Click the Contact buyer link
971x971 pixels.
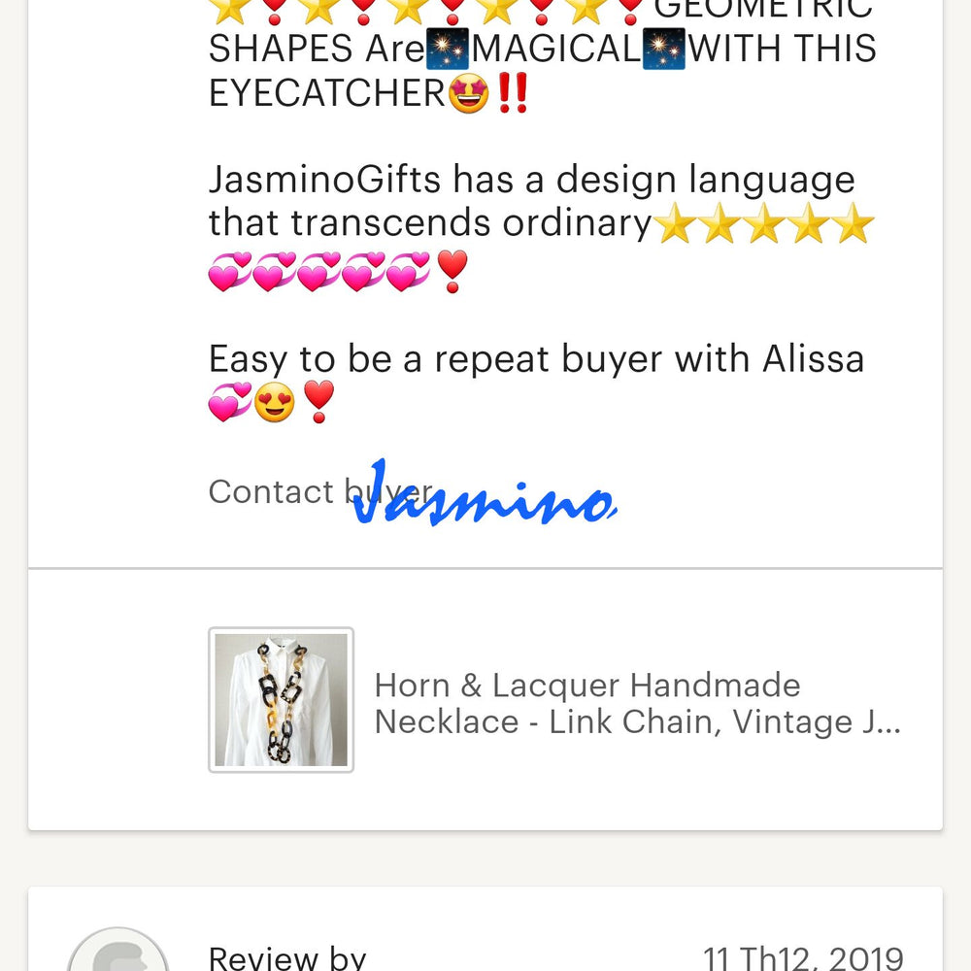[x=320, y=491]
